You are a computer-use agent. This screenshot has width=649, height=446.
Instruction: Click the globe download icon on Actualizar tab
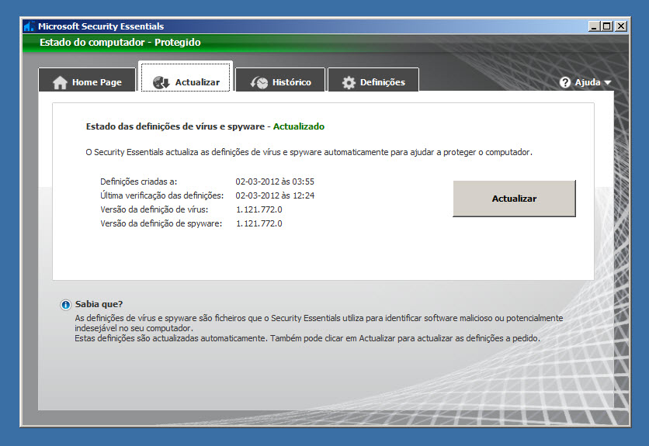[161, 82]
